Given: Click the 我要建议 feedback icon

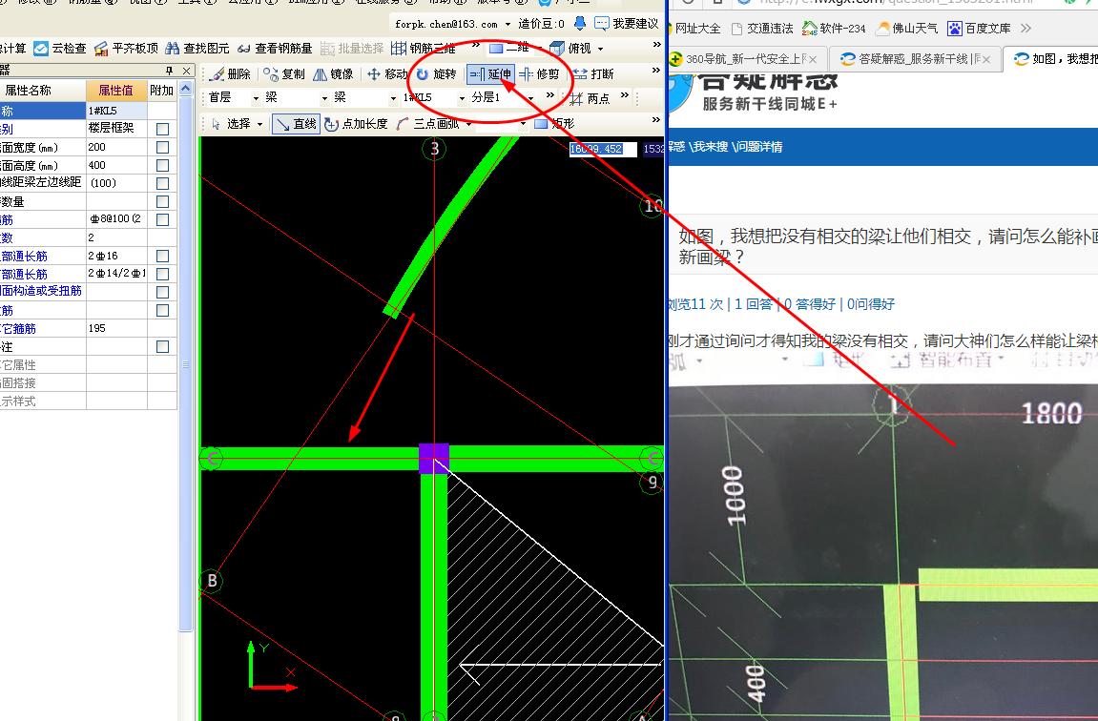Looking at the screenshot, I should [x=602, y=23].
